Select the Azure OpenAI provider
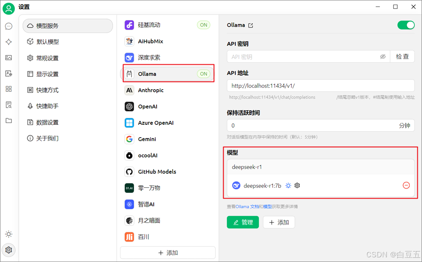Viewport: 422px width, 262px height. (x=168, y=123)
